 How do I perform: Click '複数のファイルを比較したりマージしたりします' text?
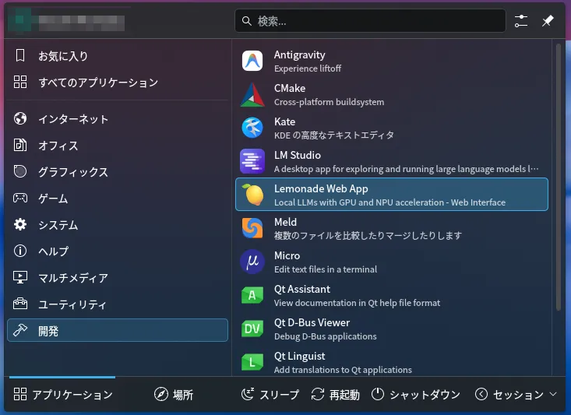point(368,236)
